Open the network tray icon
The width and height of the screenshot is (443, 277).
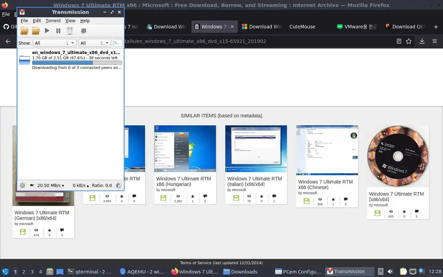(413, 271)
